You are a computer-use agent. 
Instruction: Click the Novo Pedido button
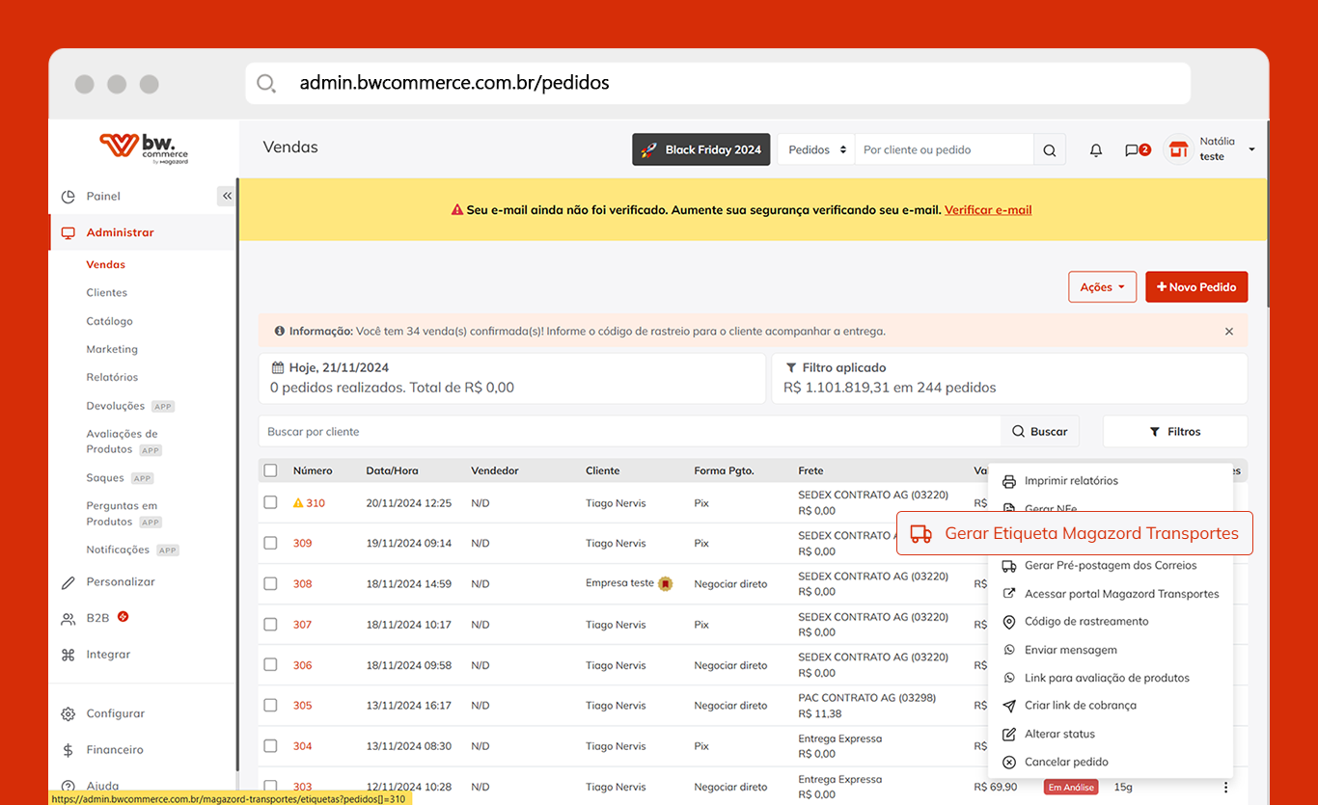(1196, 287)
